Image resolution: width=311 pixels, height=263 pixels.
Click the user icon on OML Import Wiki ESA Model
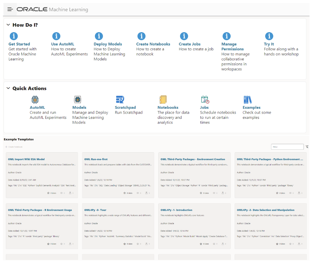click(x=70, y=193)
